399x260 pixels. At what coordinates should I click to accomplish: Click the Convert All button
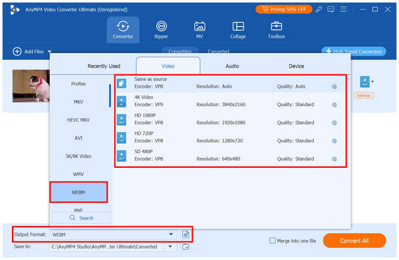pos(354,241)
